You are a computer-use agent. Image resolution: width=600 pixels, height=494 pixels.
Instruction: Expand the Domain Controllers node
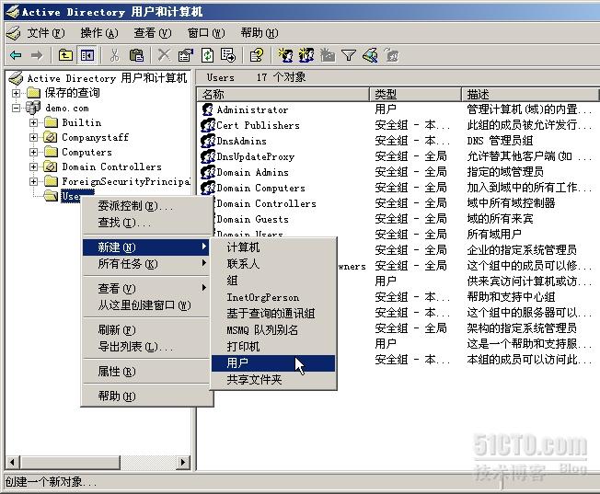[x=34, y=167]
